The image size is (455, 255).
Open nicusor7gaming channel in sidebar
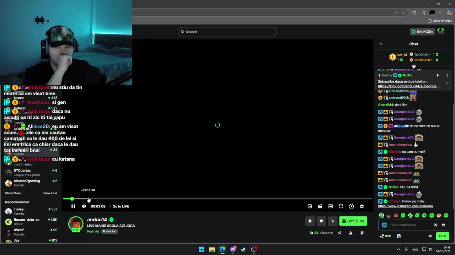coord(31,183)
